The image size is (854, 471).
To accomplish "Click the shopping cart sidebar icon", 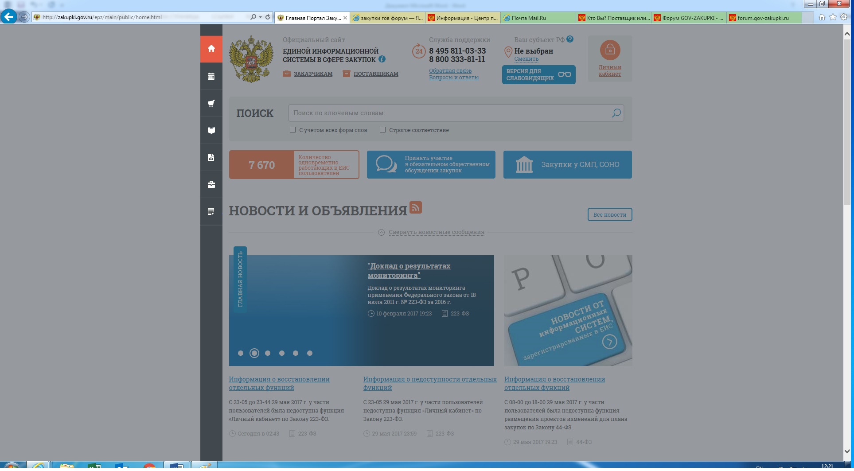I will 211,104.
